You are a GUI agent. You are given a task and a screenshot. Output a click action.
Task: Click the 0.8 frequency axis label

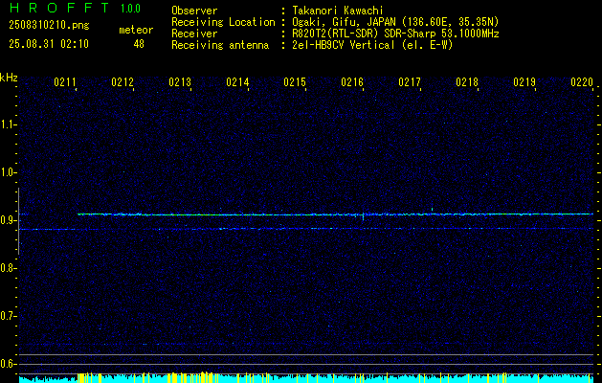(8, 268)
